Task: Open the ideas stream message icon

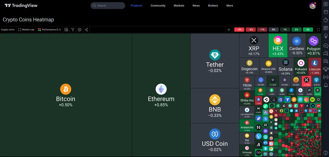Action: [x=326, y=61]
